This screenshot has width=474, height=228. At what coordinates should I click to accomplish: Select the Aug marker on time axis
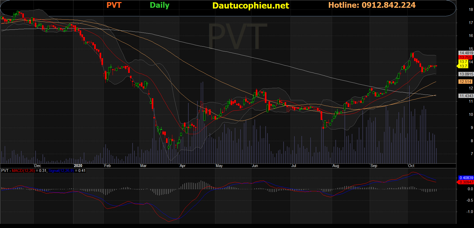point(336,166)
